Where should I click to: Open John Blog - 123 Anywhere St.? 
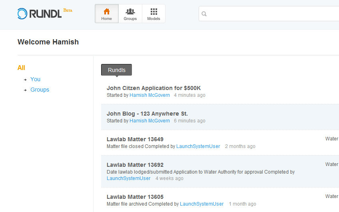point(147,114)
